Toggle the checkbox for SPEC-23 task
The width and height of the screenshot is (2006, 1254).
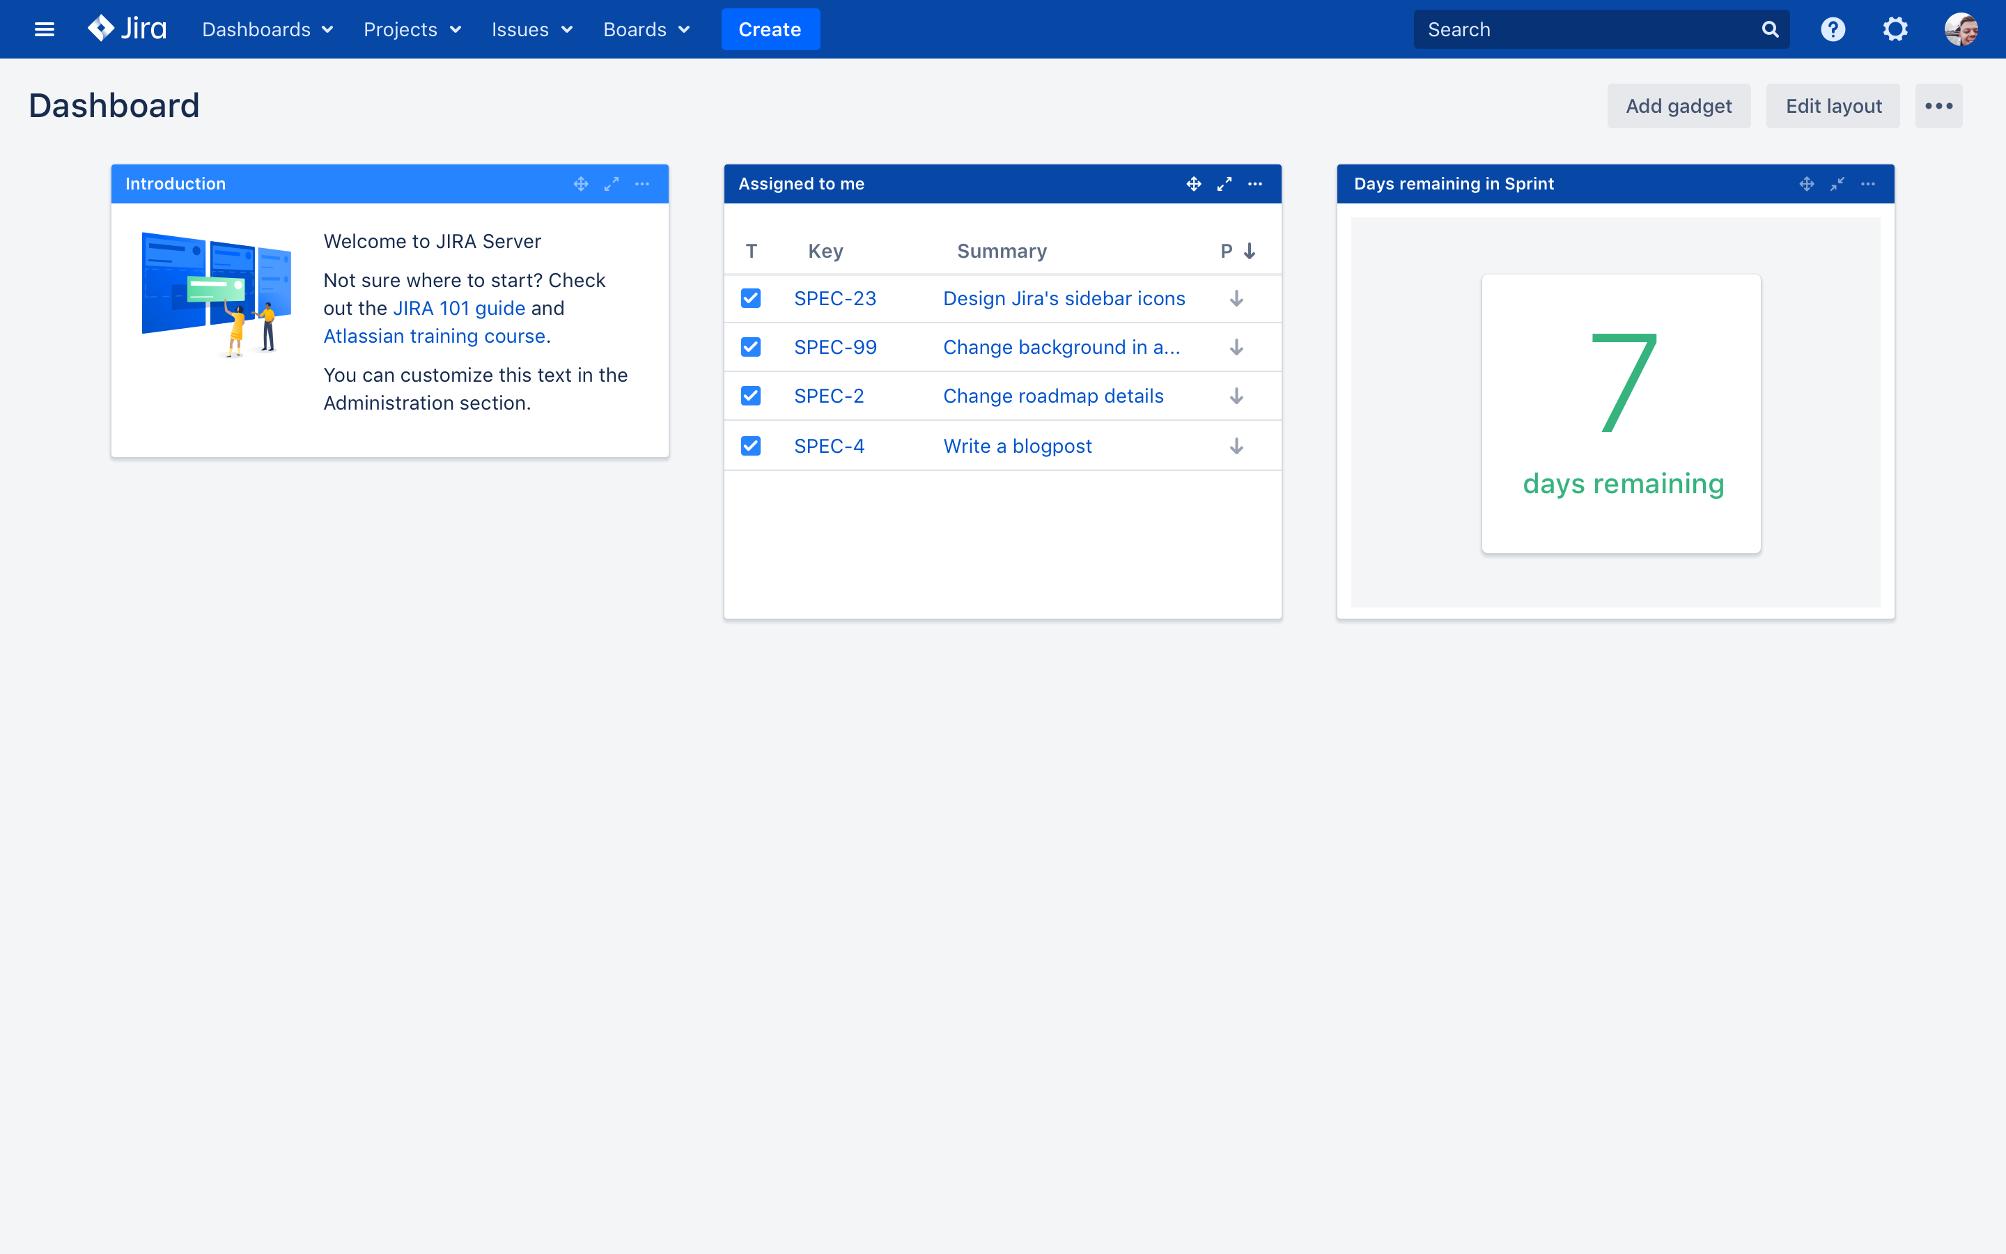point(751,299)
